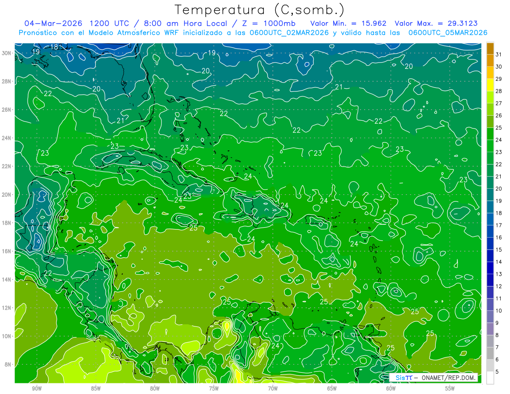The image size is (510, 394).
Task: Click the yellow swatch between 28 and 29
Action: coord(490,86)
